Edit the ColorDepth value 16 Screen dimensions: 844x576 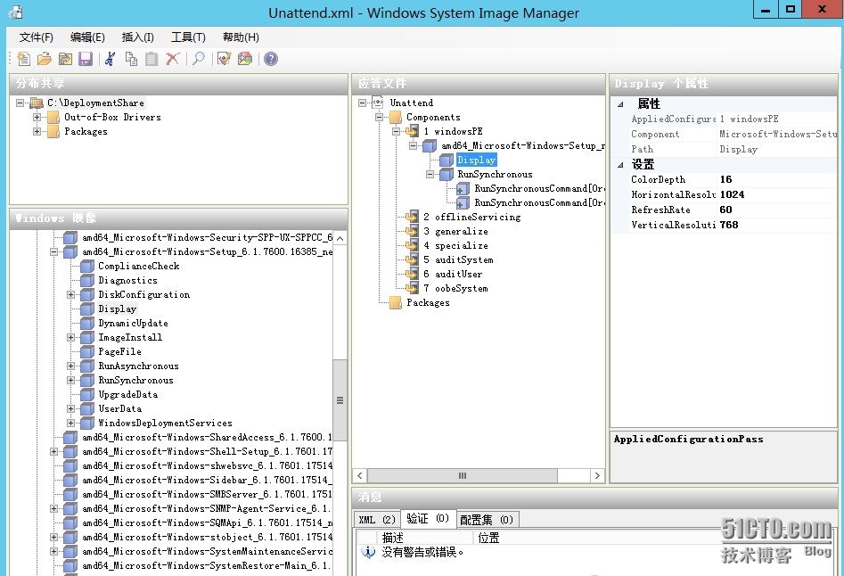click(x=777, y=180)
